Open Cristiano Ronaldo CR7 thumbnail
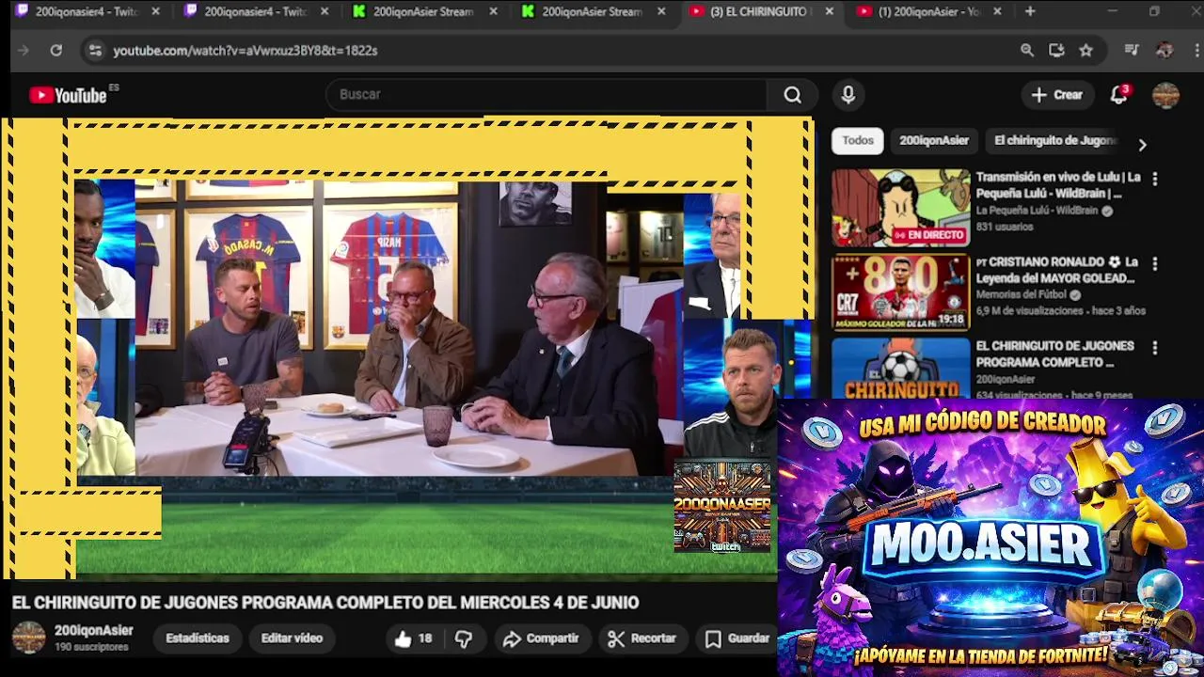 pyautogui.click(x=900, y=292)
